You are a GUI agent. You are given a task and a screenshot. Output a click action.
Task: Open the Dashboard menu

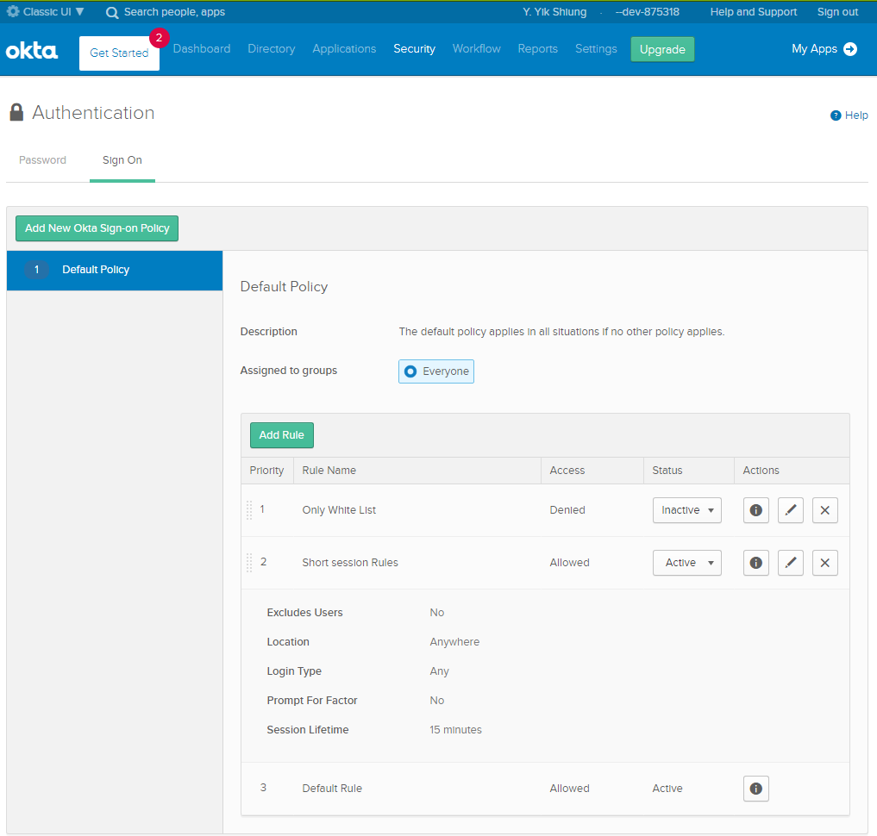point(201,48)
